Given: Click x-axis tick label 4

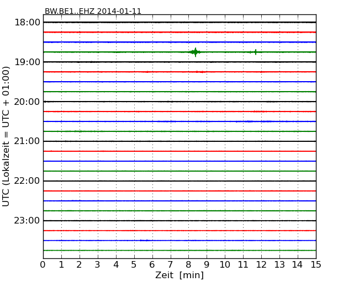Looking at the screenshot, I should point(116,265).
